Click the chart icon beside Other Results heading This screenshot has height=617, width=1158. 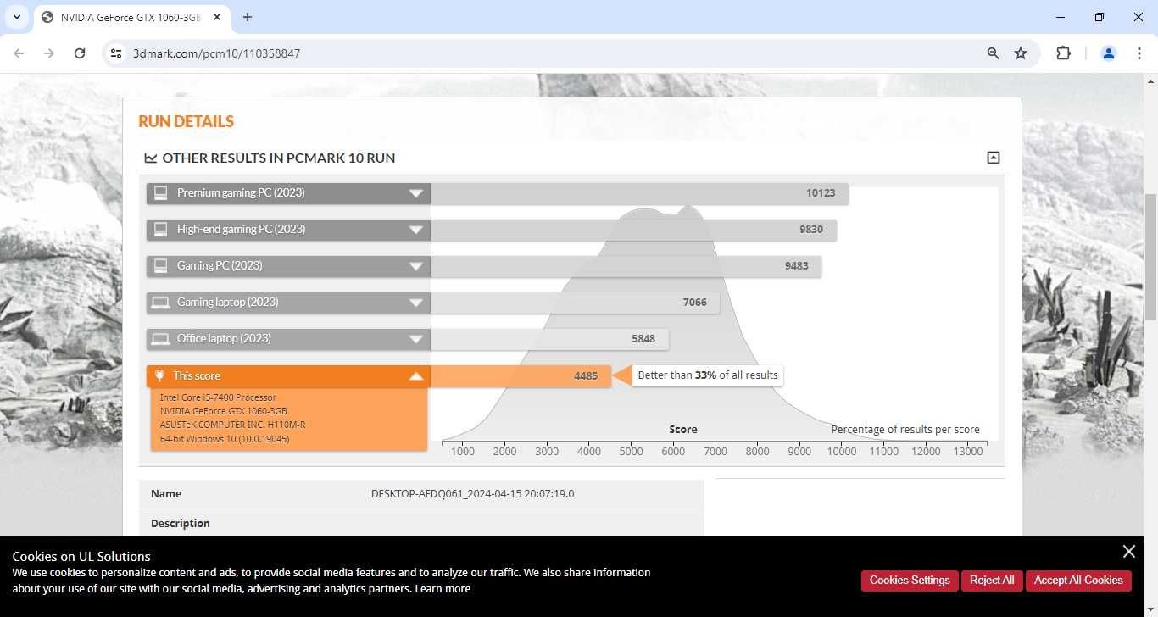click(151, 158)
